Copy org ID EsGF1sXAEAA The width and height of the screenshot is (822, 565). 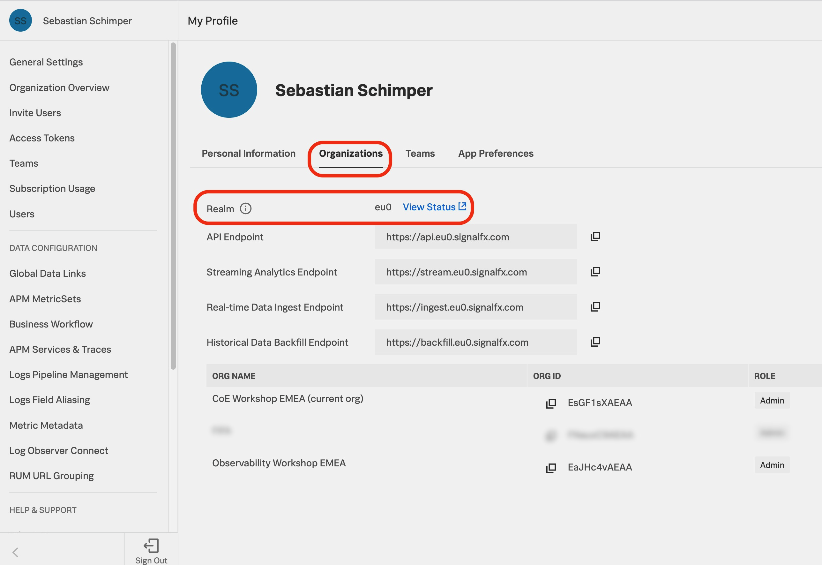click(550, 403)
